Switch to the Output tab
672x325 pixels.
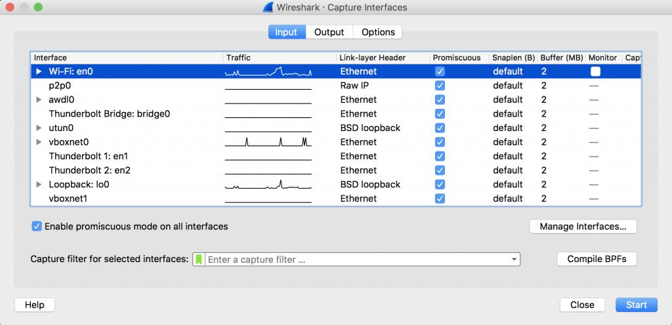[329, 32]
